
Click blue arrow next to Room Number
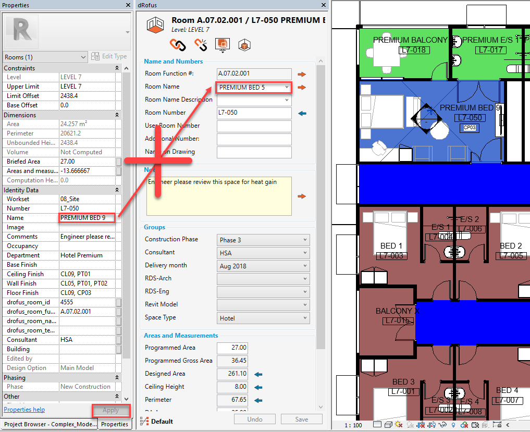(x=302, y=113)
